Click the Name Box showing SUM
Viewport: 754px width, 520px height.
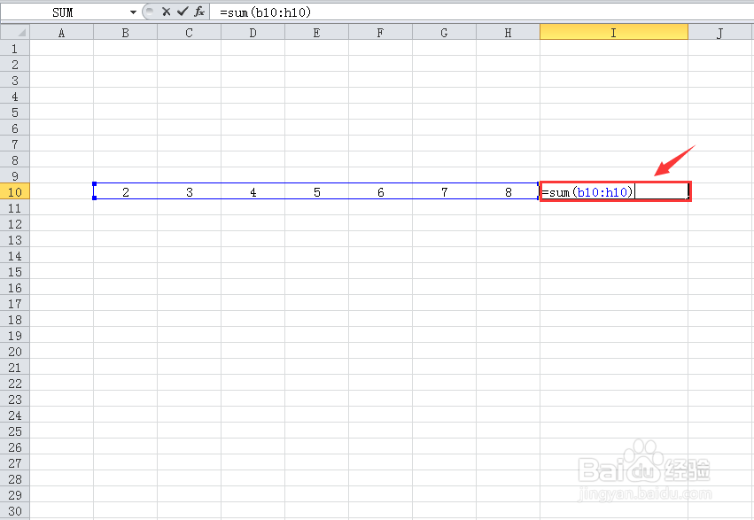(63, 12)
